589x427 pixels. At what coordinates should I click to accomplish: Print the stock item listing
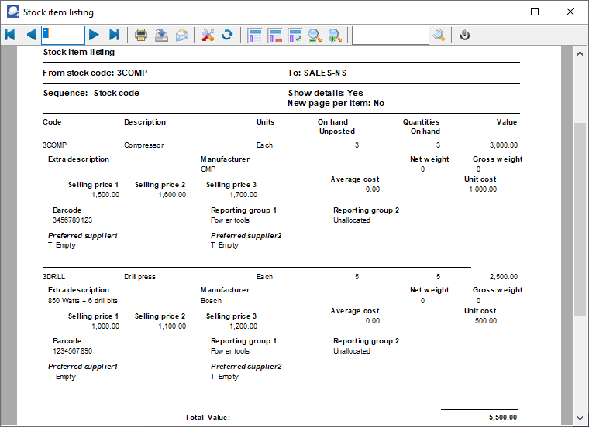tap(141, 35)
